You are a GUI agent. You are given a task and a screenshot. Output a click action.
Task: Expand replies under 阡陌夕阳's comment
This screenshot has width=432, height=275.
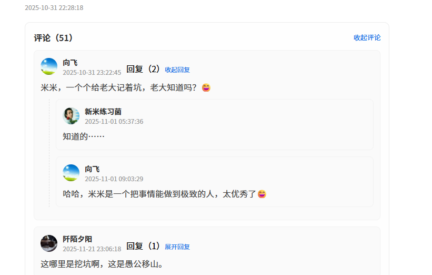177,247
